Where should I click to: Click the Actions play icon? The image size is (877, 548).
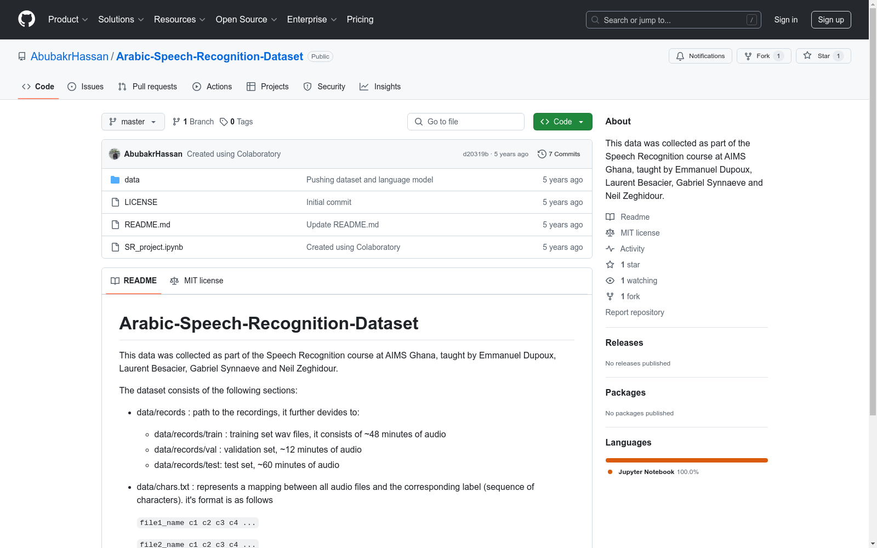[197, 87]
